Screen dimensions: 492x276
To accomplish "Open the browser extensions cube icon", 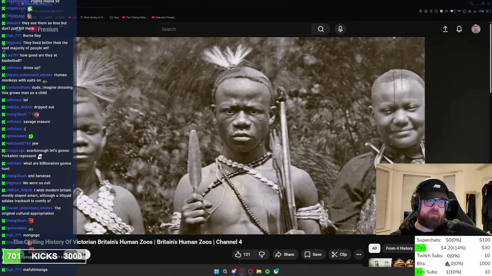I will click(x=464, y=11).
